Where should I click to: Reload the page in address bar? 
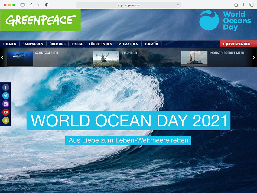[178, 5]
